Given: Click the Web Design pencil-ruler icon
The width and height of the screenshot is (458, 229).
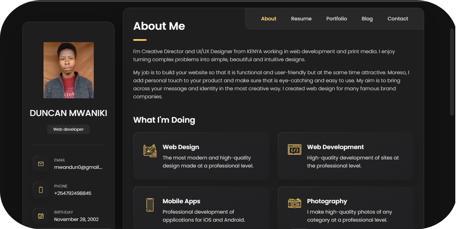Looking at the screenshot, I should 150,151.
